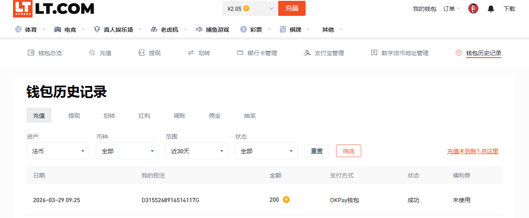Viewport: 529px width, 218px height.
Task: Click the orange 充值 button in header
Action: pos(292,8)
